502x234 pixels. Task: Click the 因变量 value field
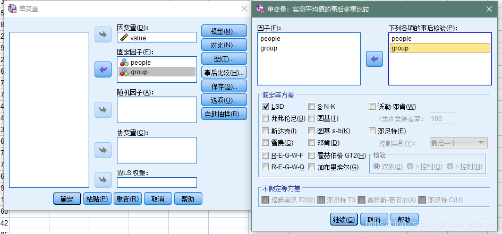157,37
